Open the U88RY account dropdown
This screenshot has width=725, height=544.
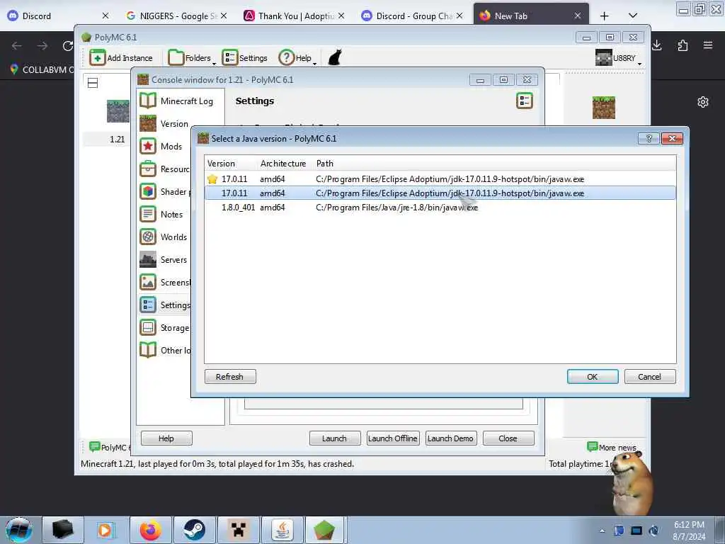click(x=618, y=58)
